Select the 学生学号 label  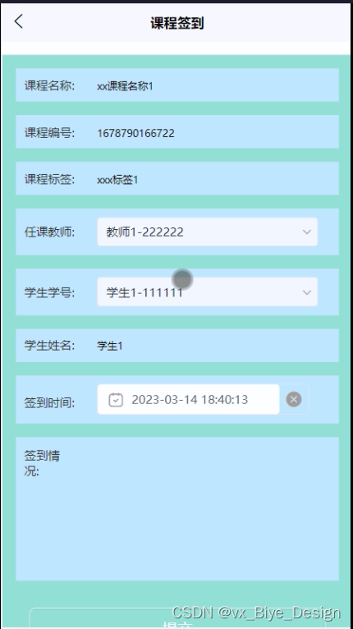[x=49, y=292]
